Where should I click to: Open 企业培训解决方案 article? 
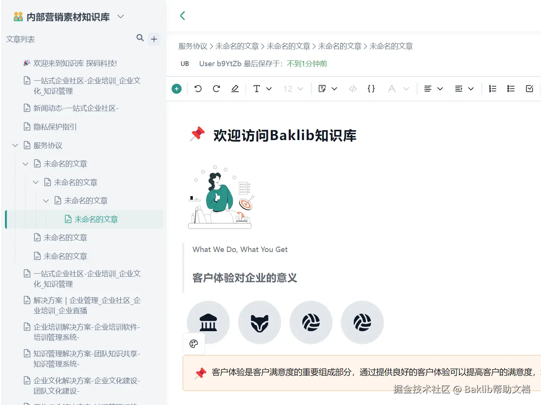[x=87, y=332]
